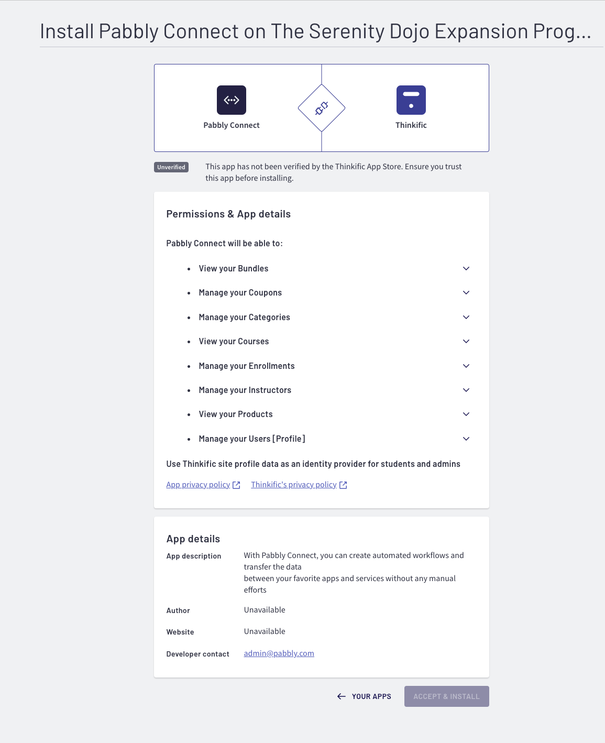The image size is (605, 743).
Task: Open the App privacy policy link
Action: pos(198,485)
